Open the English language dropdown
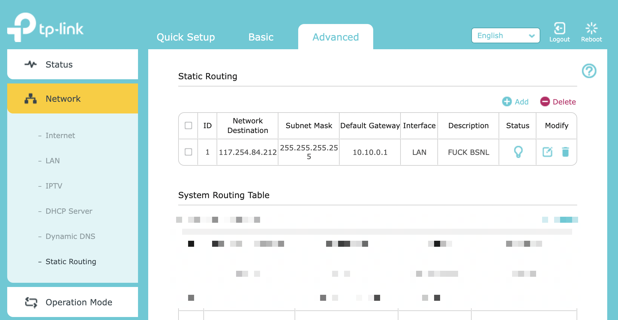Screen dimensions: 618x320 [x=505, y=36]
